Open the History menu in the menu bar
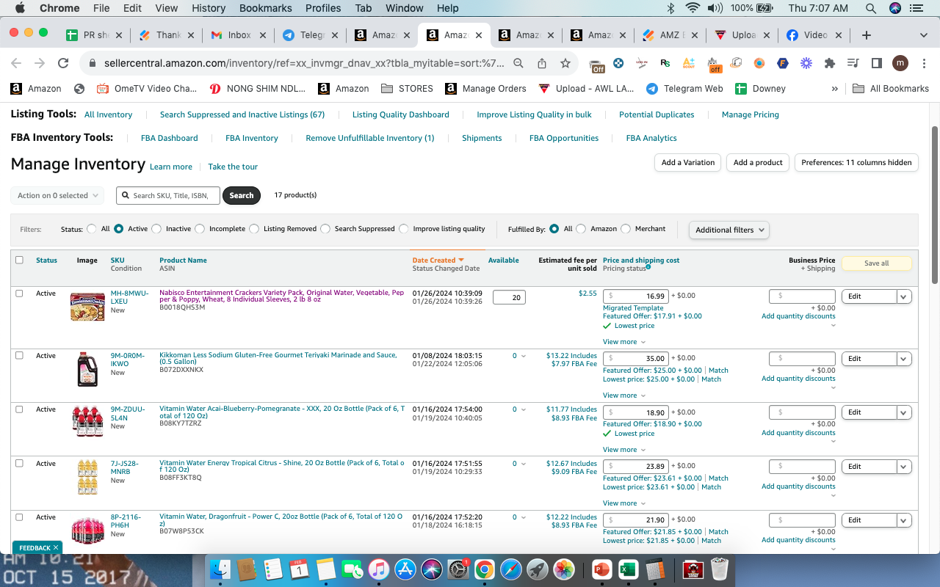The height and width of the screenshot is (587, 940). pos(209,8)
